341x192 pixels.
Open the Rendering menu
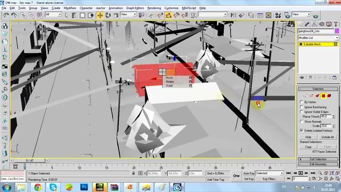click(x=154, y=8)
